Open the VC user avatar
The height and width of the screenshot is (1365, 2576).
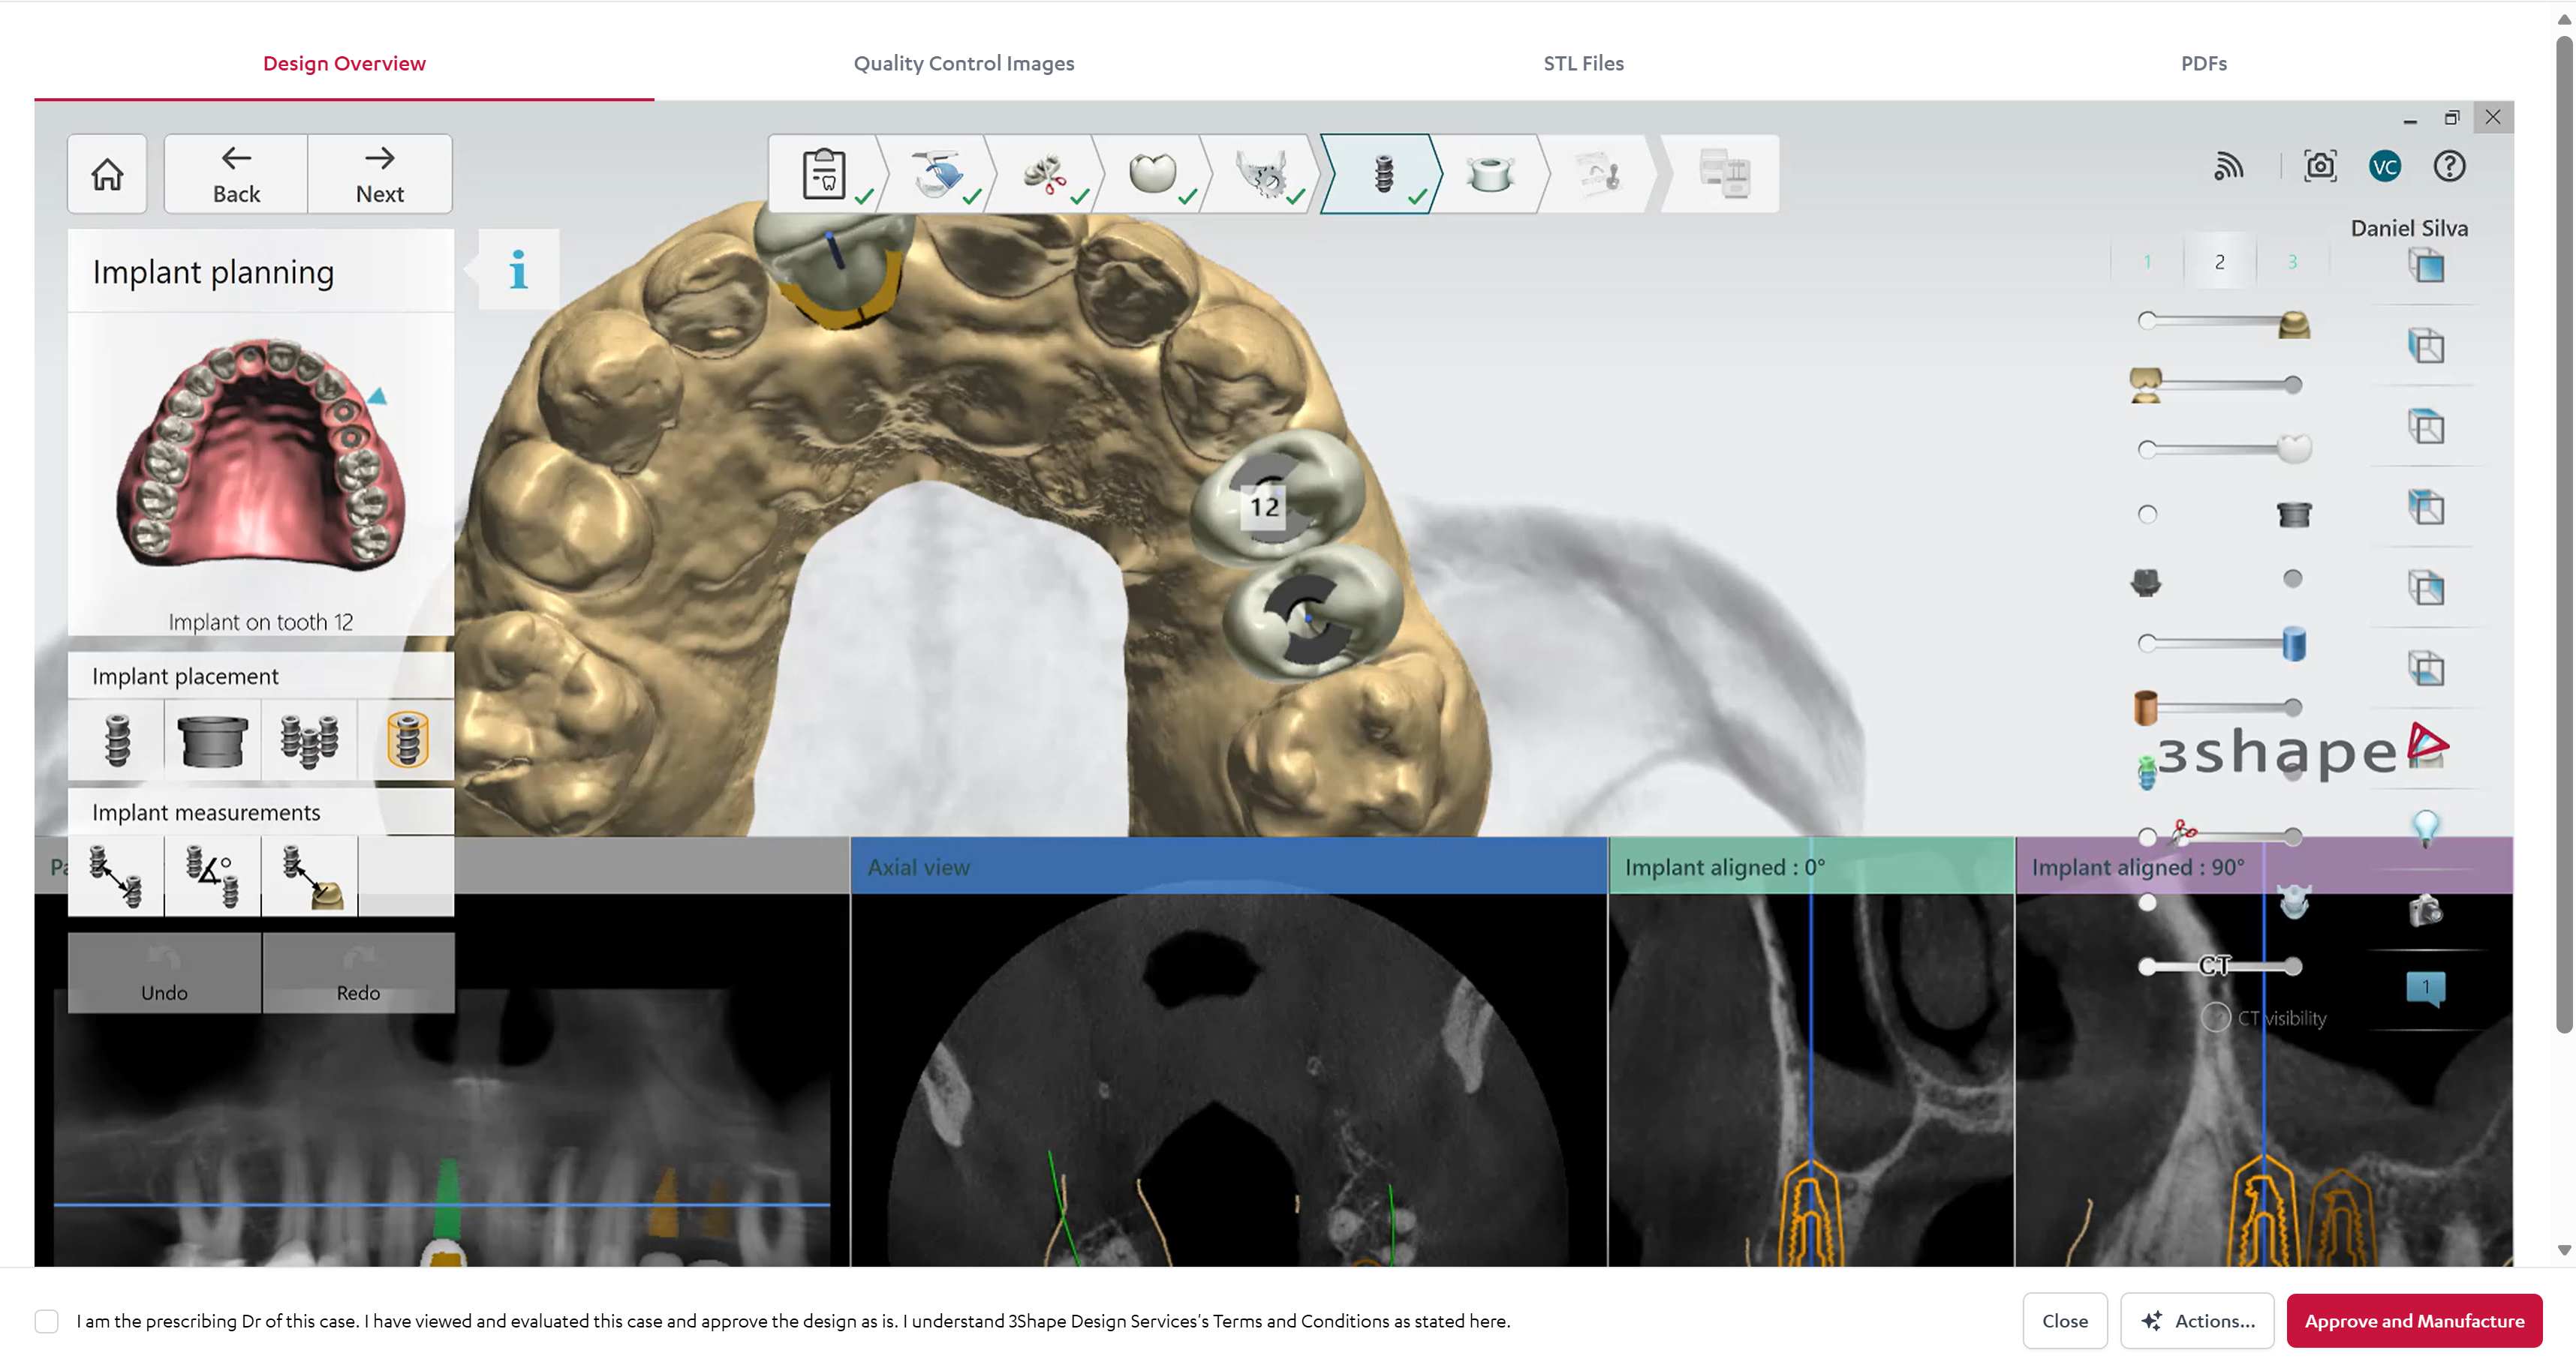click(2385, 166)
